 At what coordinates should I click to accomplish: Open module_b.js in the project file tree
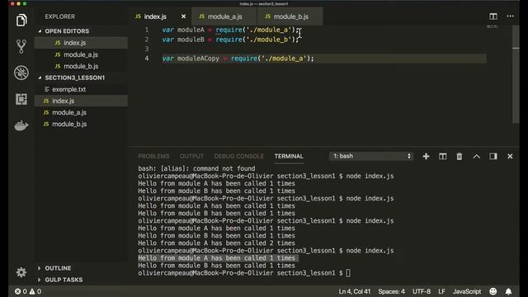(81, 124)
